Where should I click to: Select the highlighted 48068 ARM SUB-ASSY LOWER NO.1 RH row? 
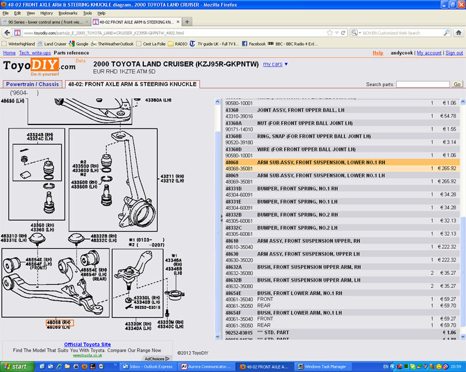342,166
